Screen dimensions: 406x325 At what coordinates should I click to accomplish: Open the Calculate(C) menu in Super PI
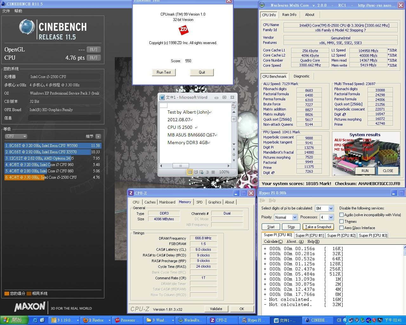tap(273, 242)
